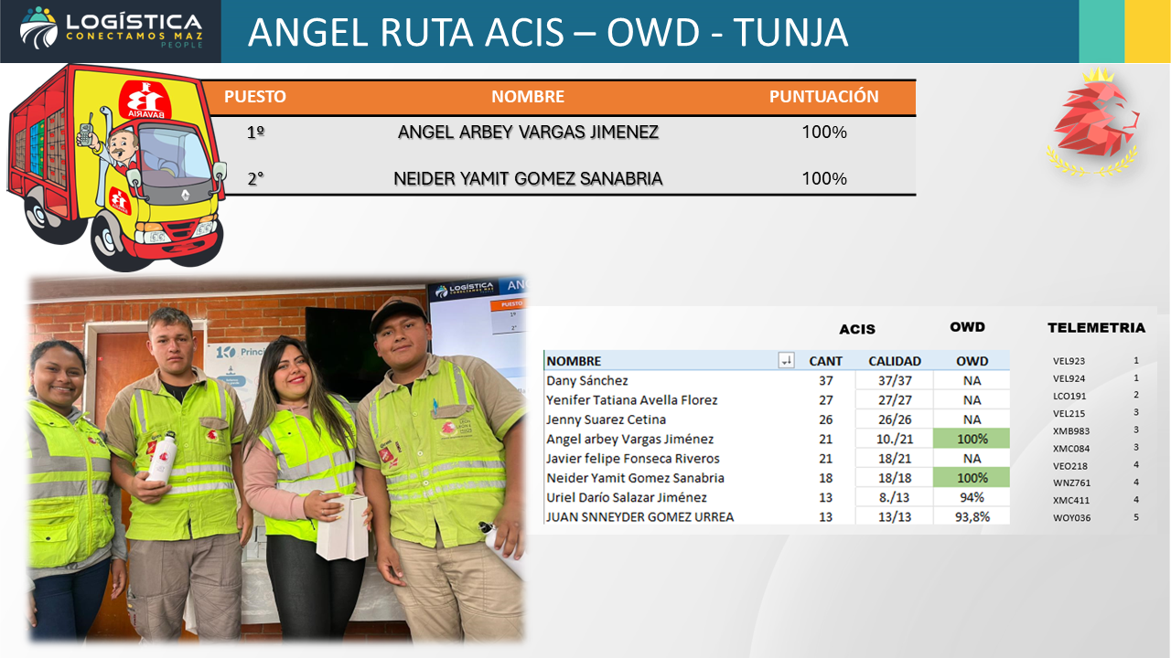Select the TELEMETRIA heading
The width and height of the screenshot is (1171, 658).
point(1096,327)
